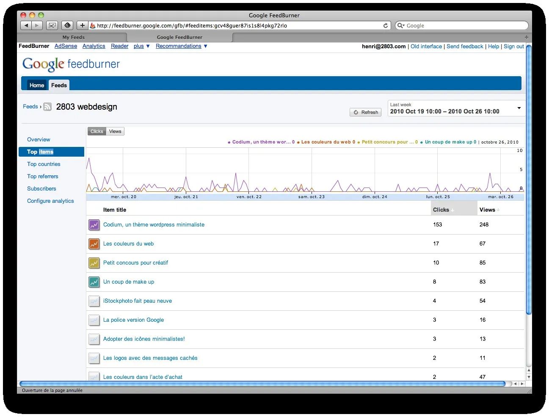Click the RSS feed icon beside 2803 webdesign
Image resolution: width=549 pixels, height=417 pixels.
click(47, 107)
